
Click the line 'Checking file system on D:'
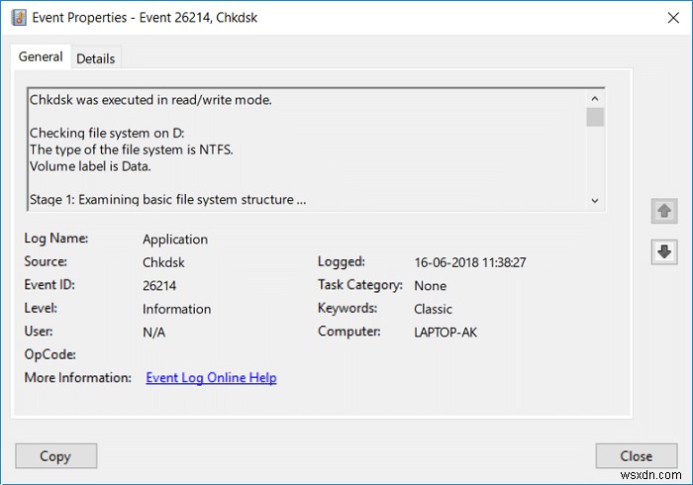pos(107,134)
